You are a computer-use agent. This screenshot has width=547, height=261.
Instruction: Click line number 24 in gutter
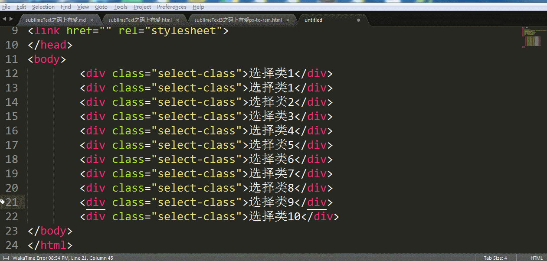coord(12,245)
